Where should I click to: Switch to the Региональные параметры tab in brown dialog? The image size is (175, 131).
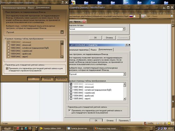pos(15,8)
